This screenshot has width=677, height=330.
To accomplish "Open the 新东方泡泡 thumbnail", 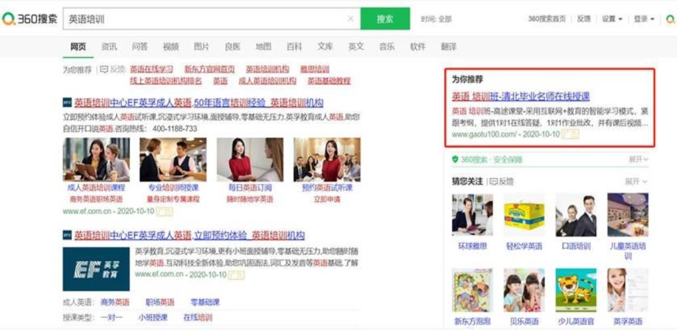I will 473,291.
